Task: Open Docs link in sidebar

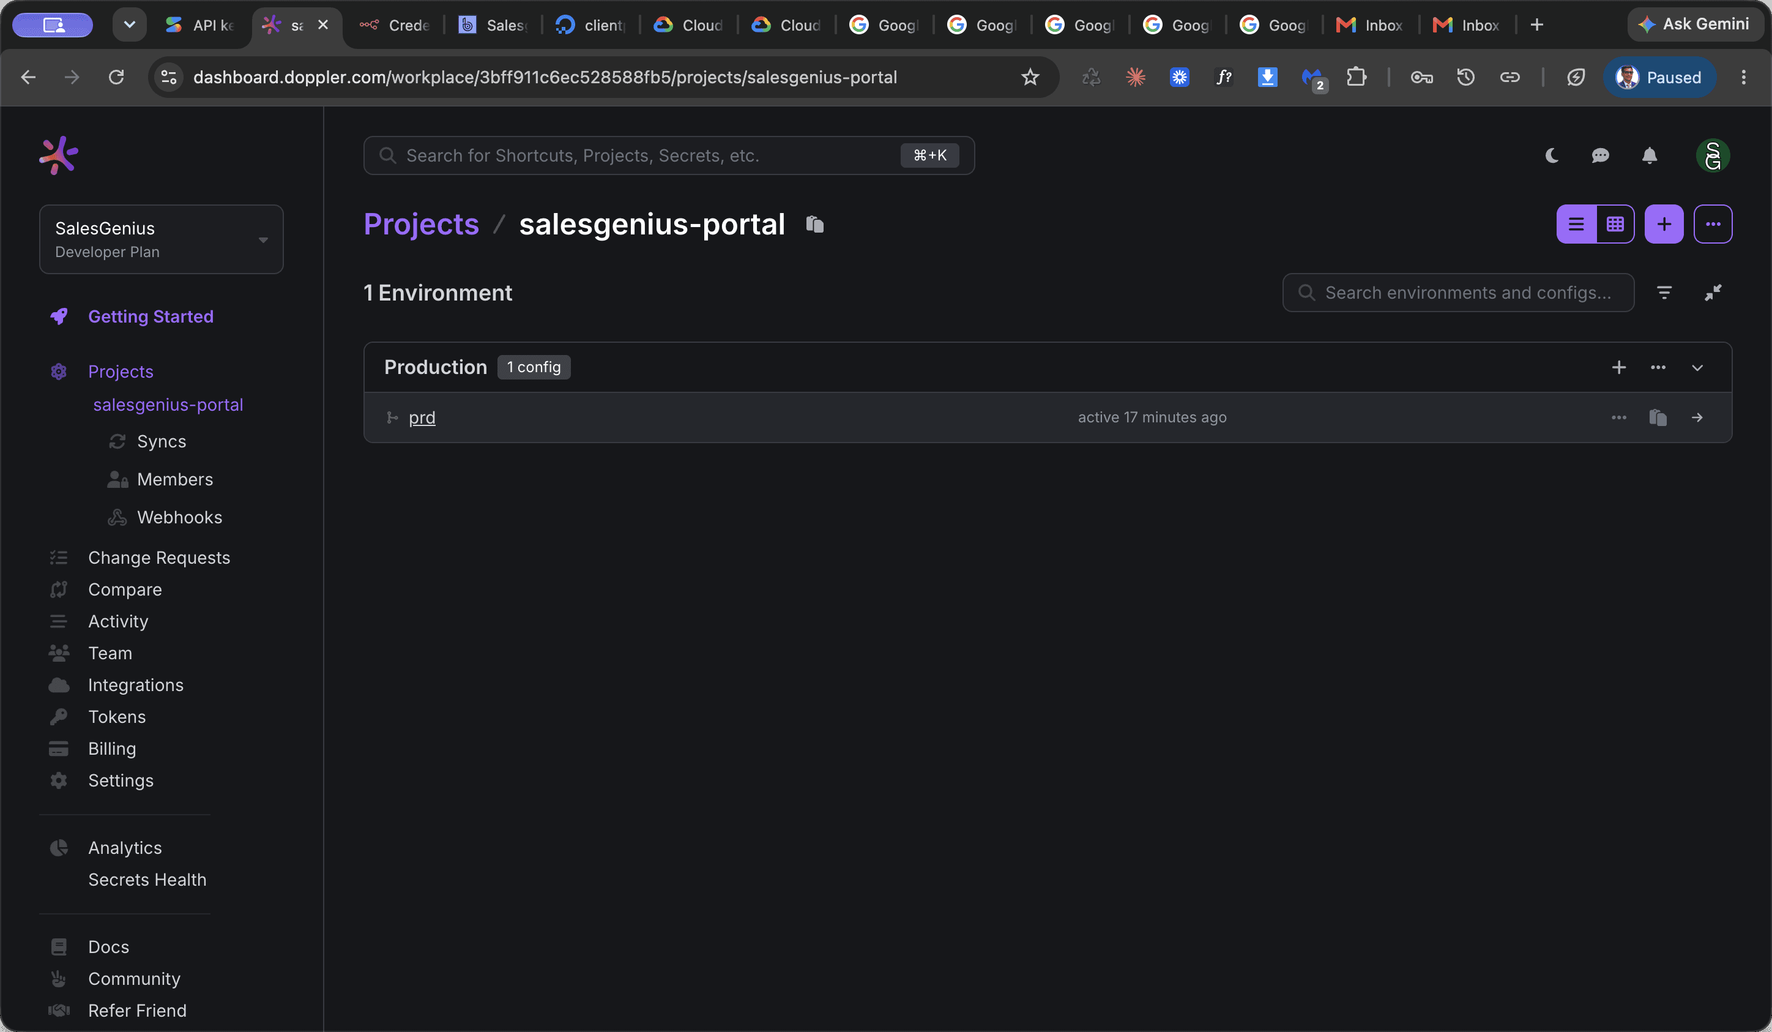Action: point(108,947)
